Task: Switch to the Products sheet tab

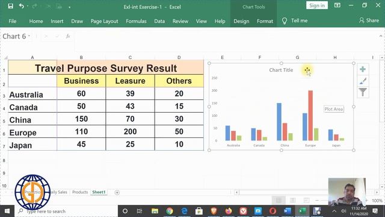Action: [80, 192]
